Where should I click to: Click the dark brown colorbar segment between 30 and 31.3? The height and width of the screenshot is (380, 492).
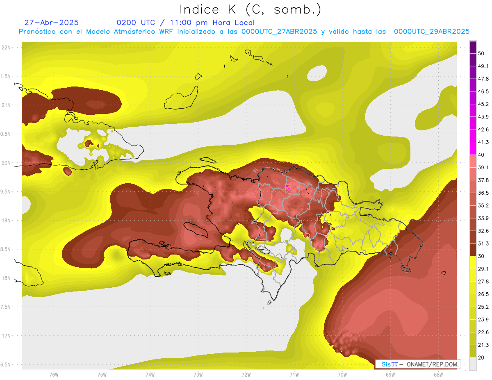473,250
